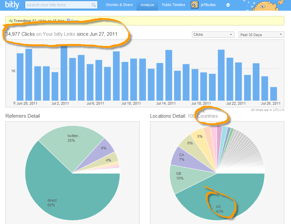The image size is (291, 224).
Task: Click the Jun 28, 2011 bar
Action: [20, 77]
